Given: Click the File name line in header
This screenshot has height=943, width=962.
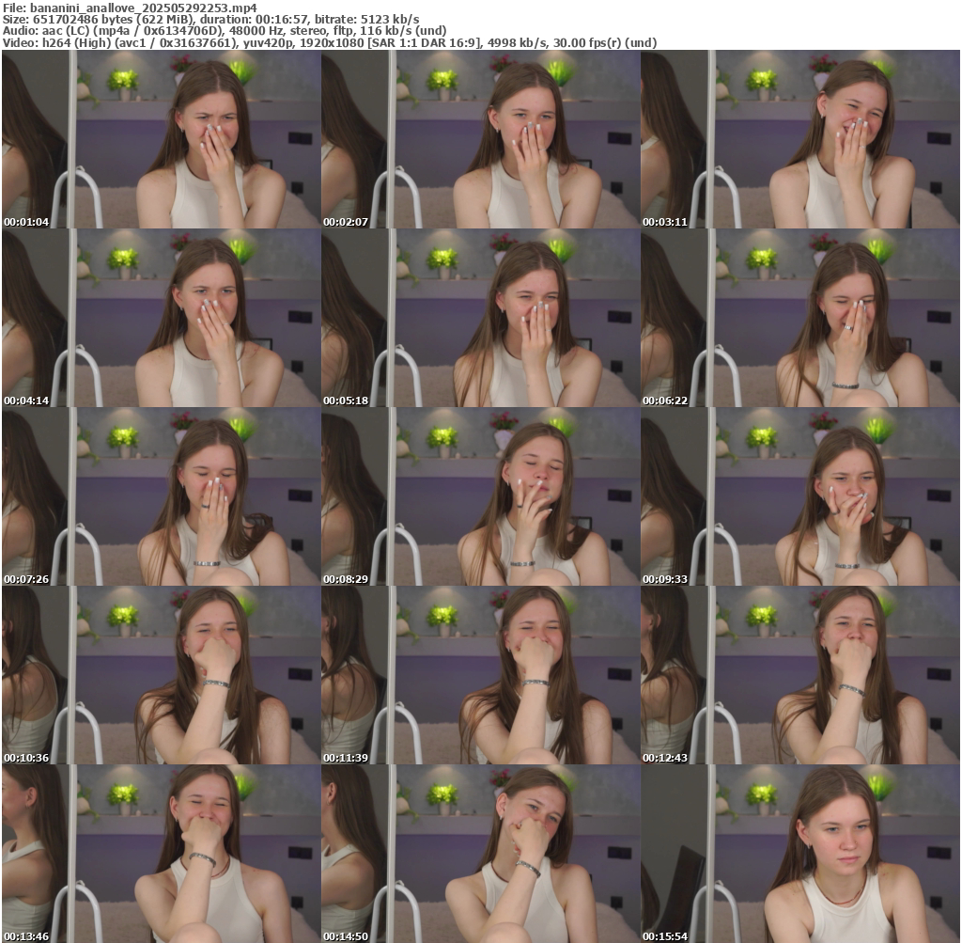Looking at the screenshot, I should (130, 8).
